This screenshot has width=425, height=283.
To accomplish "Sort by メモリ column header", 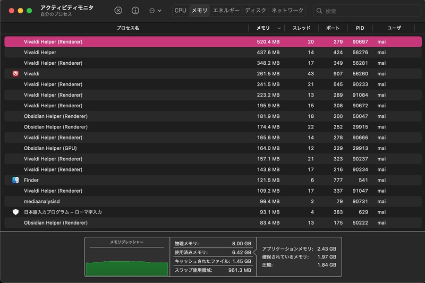I will click(x=263, y=28).
